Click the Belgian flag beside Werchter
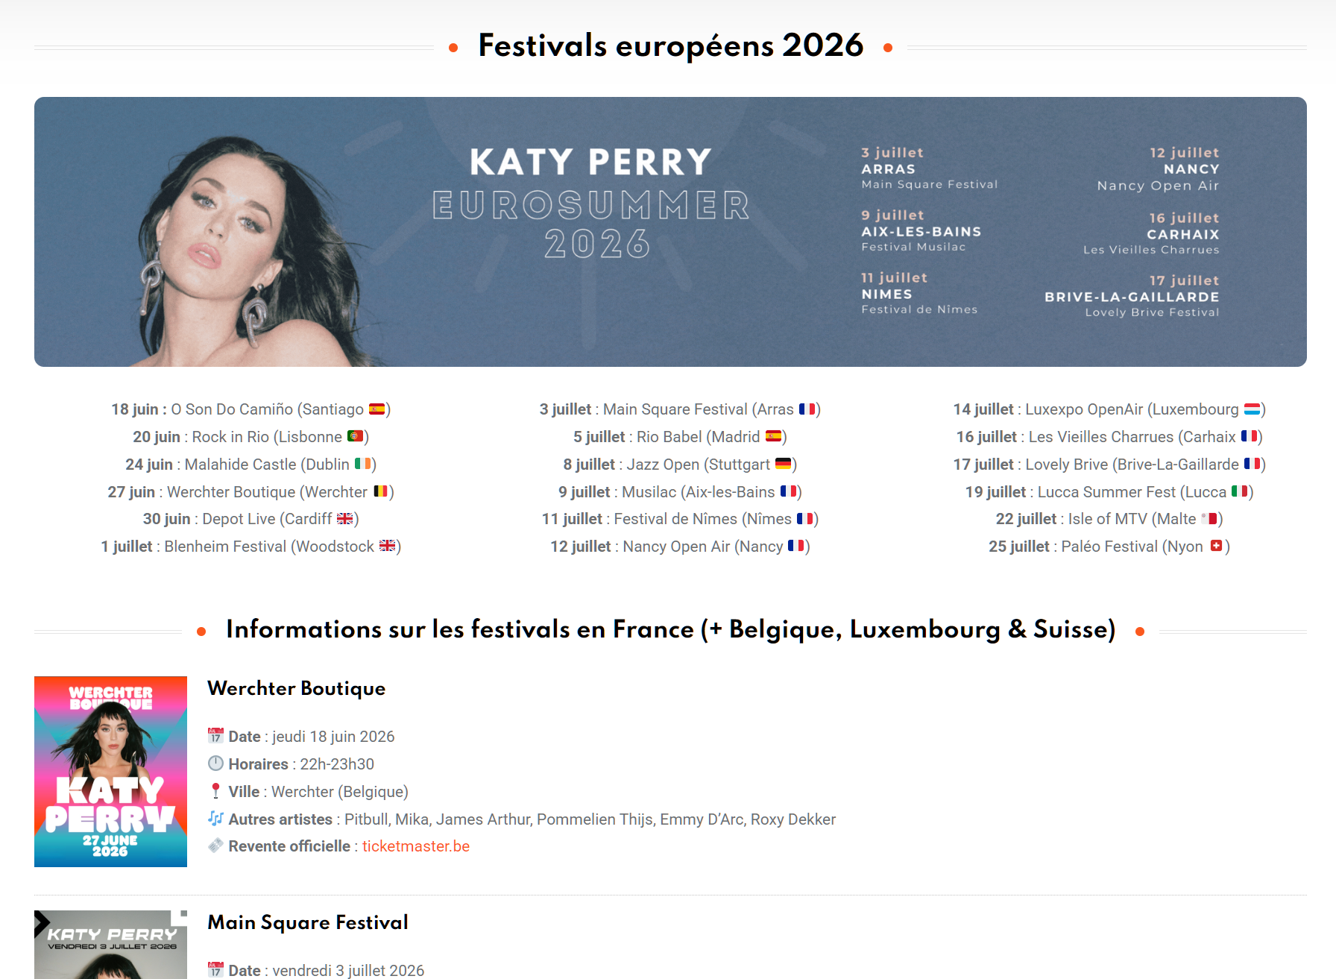This screenshot has width=1336, height=979. coord(381,491)
